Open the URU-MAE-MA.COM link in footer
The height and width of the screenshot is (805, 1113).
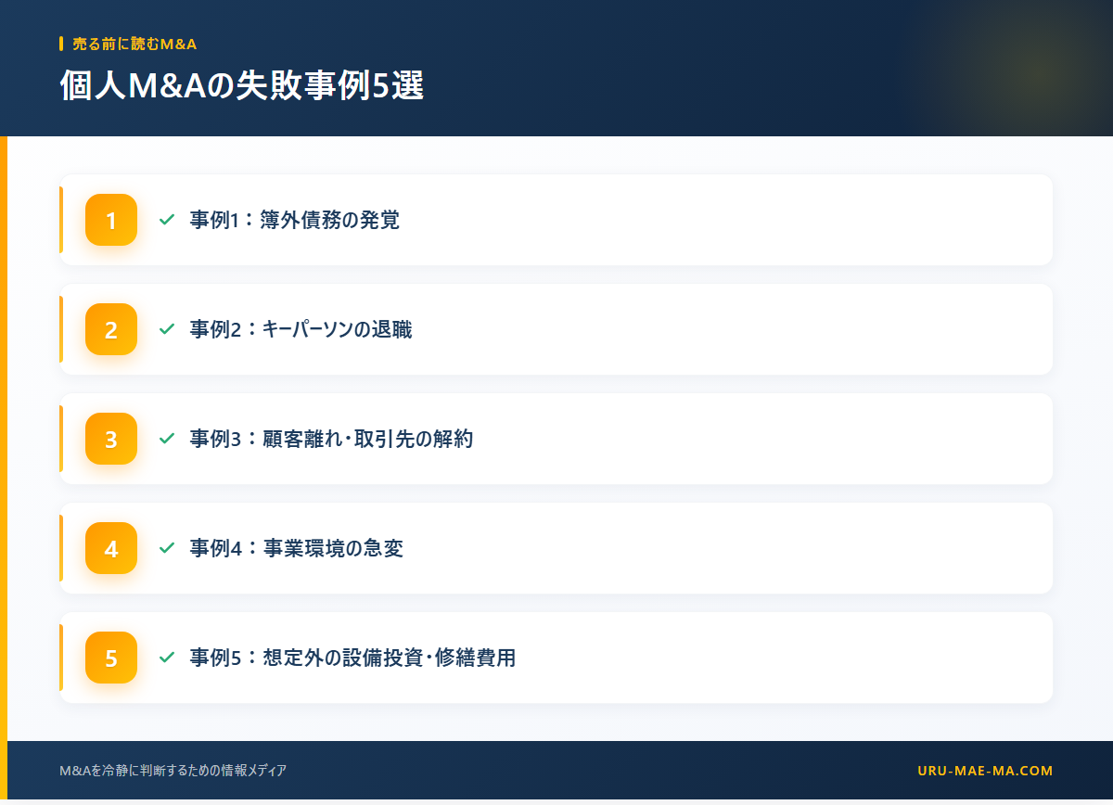pos(985,771)
